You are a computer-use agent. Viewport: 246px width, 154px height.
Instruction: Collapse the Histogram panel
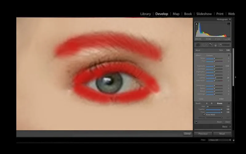pyautogui.click(x=230, y=19)
